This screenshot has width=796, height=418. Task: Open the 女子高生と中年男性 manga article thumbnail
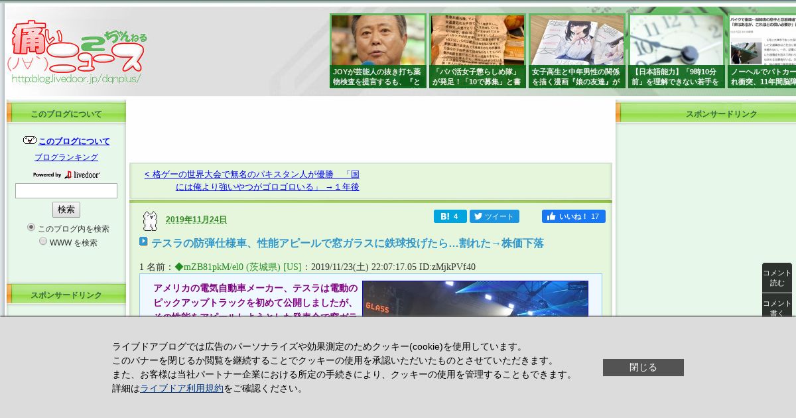(576, 51)
